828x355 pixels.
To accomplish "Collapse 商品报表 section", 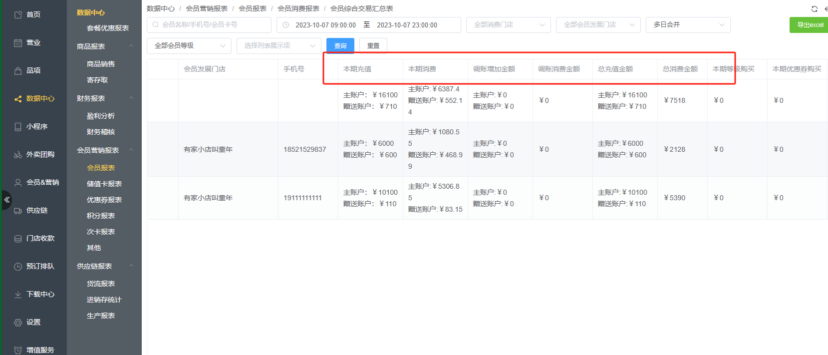I will point(131,46).
